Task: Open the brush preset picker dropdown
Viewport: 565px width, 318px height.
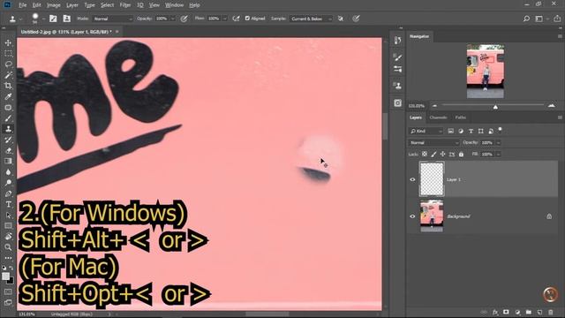Action: pyautogui.click(x=43, y=19)
